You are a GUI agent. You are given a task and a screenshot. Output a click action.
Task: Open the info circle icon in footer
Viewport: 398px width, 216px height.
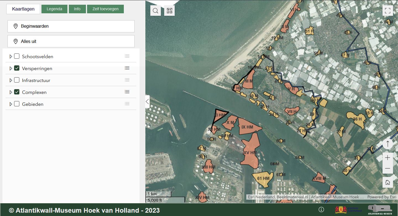click(x=321, y=210)
